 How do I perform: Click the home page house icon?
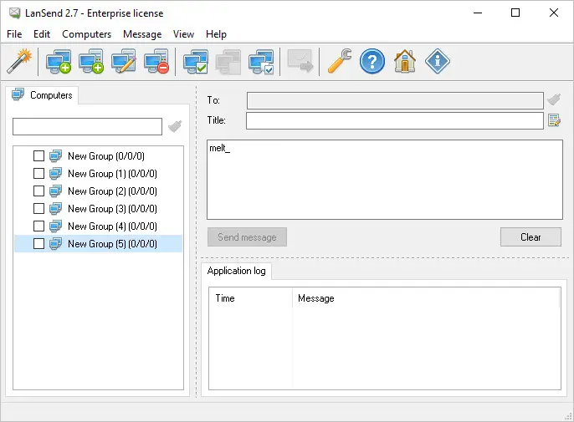pos(404,61)
